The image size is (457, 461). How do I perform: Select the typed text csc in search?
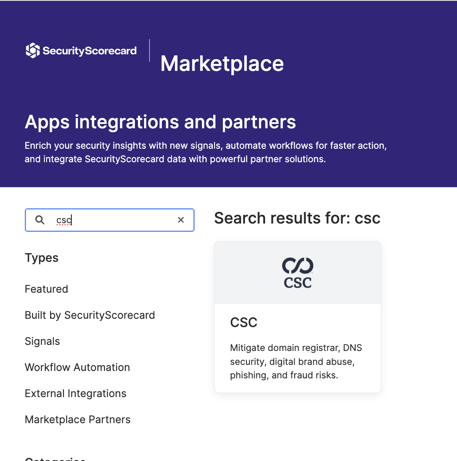[x=64, y=220]
